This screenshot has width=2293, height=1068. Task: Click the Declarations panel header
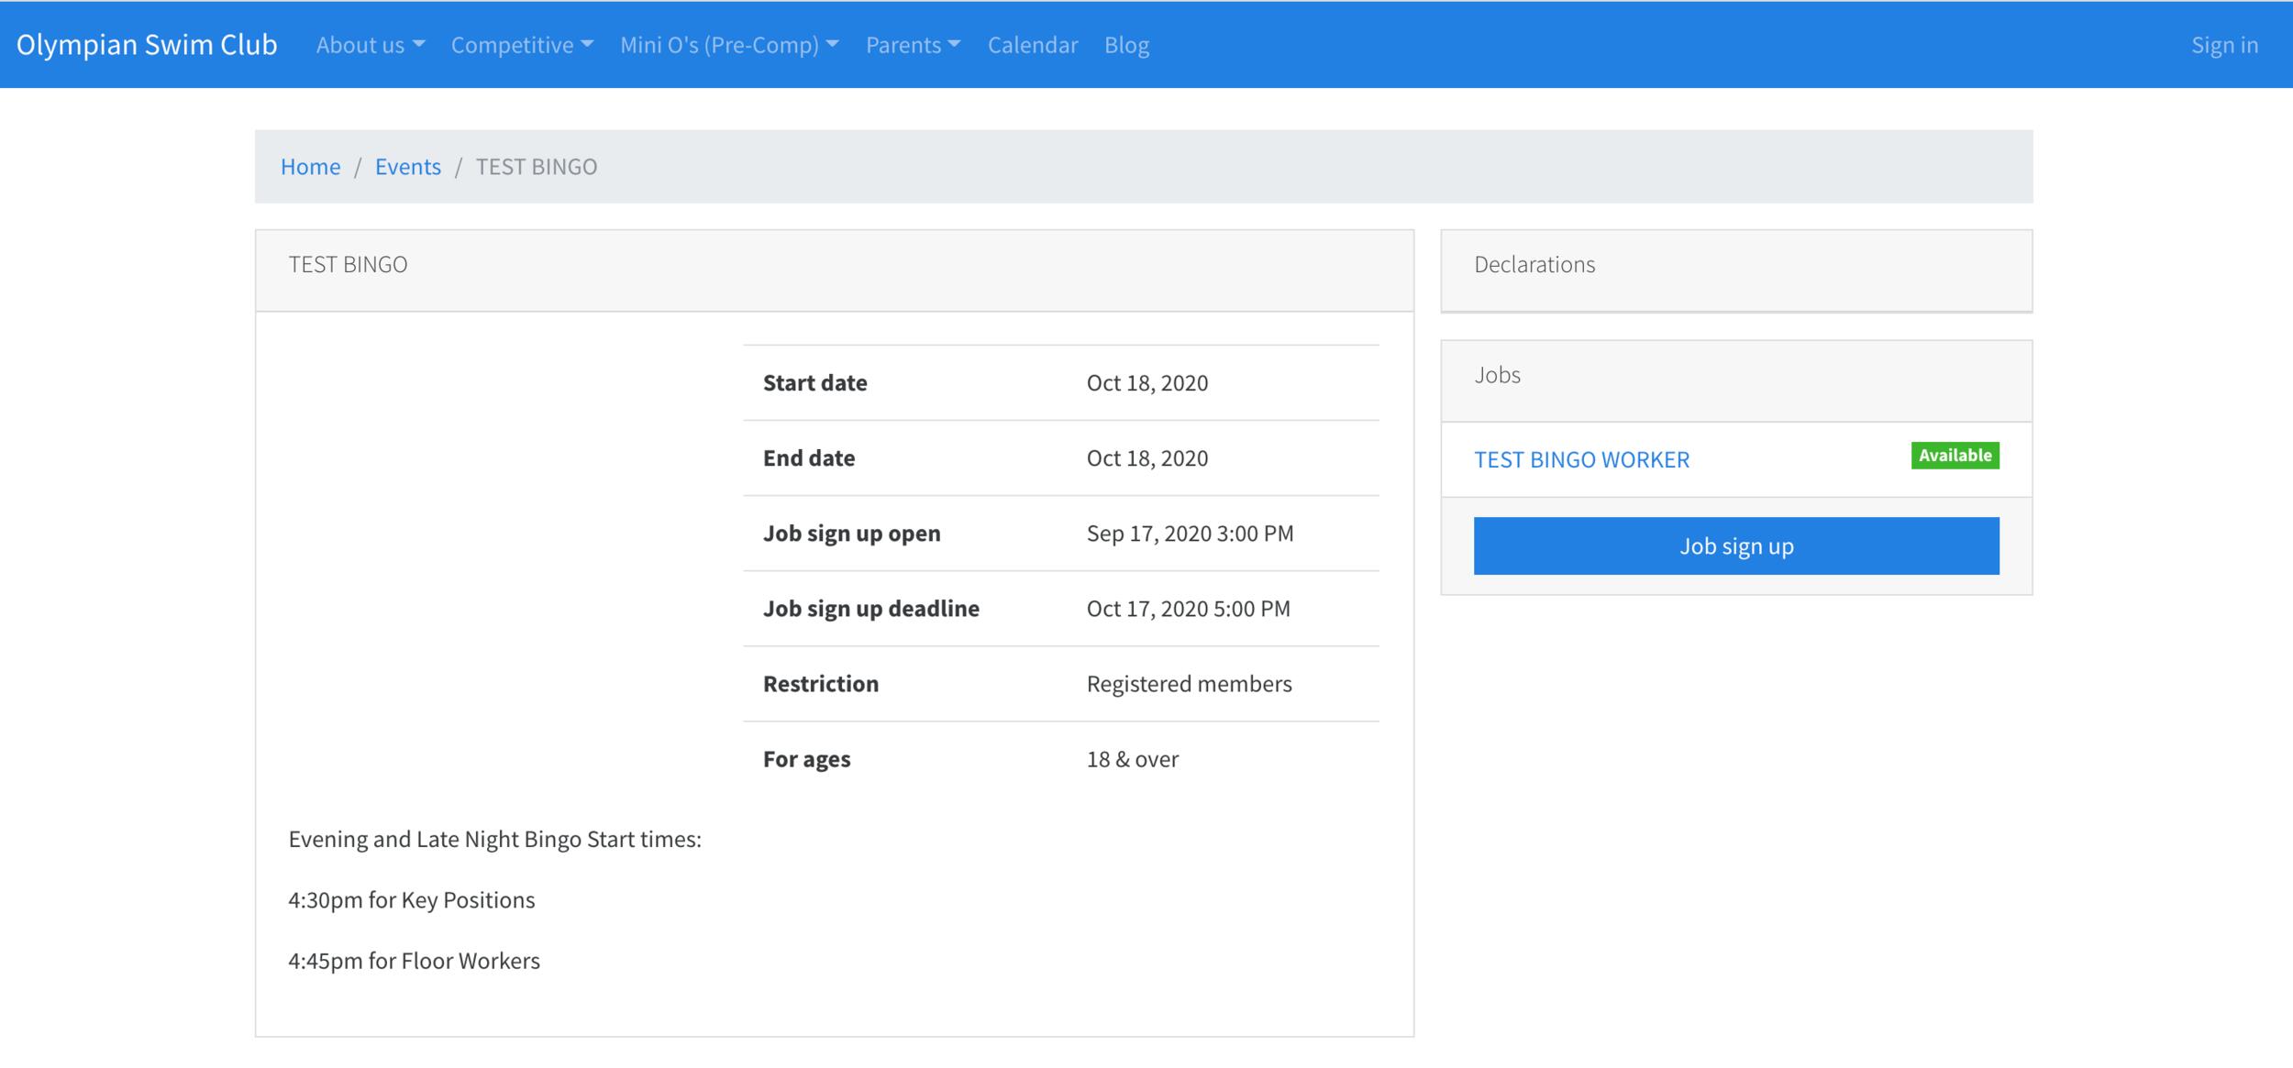[x=1534, y=265]
